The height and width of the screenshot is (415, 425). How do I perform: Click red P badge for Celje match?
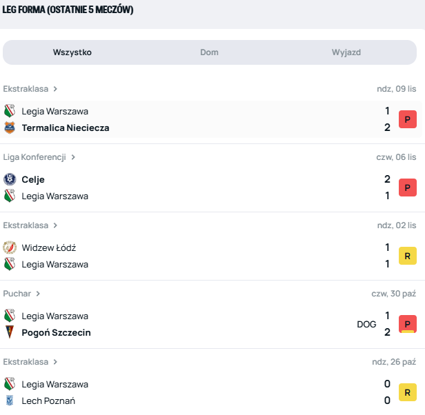(408, 188)
